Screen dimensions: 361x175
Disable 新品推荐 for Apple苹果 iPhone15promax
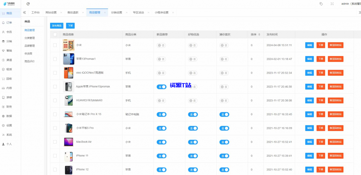tap(161, 87)
